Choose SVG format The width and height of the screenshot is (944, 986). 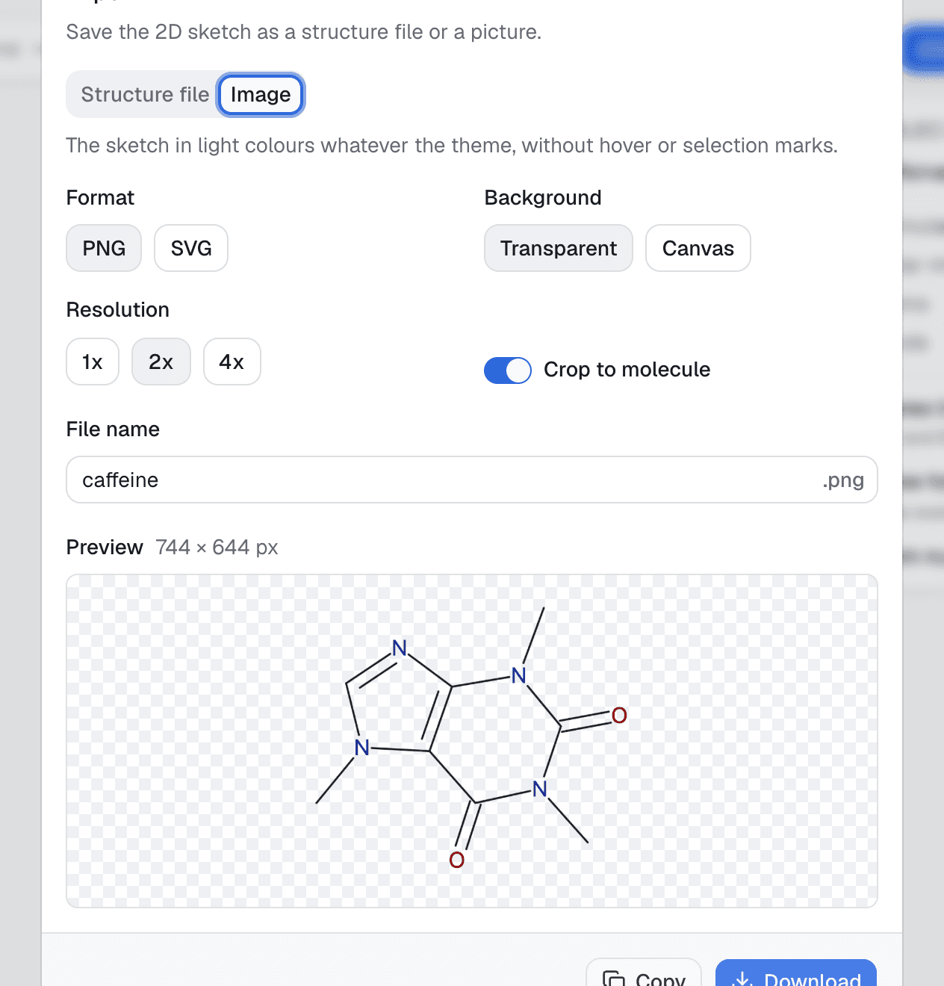click(191, 248)
